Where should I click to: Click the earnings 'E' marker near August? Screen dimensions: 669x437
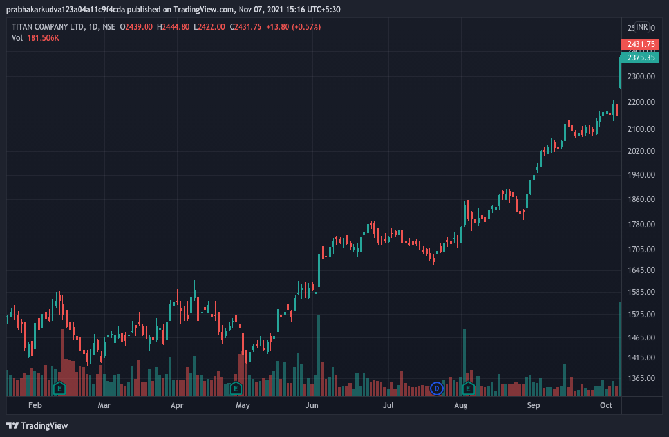[x=468, y=388]
